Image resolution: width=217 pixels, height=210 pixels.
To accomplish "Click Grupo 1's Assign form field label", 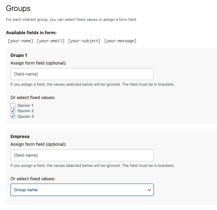I will point(38,63).
